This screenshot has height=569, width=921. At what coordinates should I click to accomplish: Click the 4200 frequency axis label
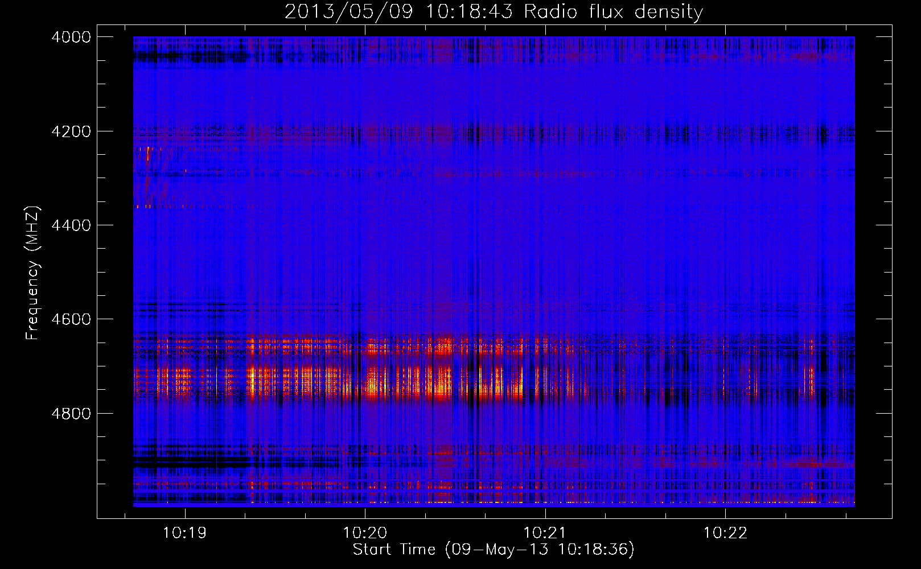tap(71, 131)
